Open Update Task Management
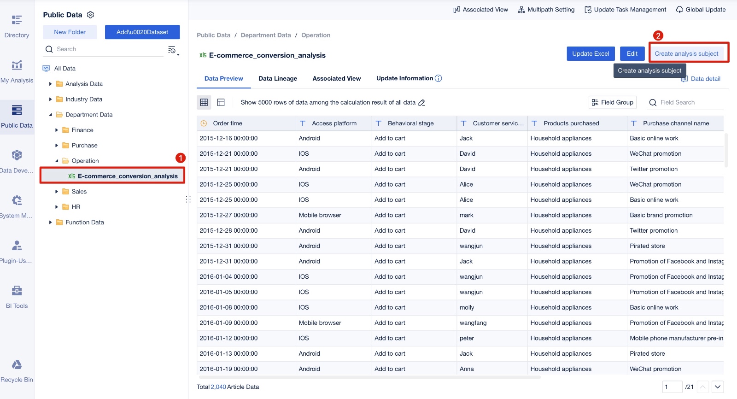Screen dimensions: 737x399 625,10
